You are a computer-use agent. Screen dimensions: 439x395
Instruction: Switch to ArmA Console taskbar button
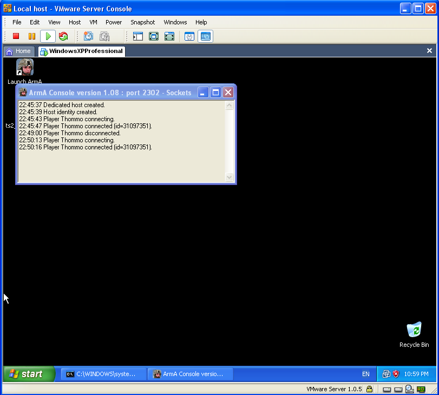click(191, 374)
